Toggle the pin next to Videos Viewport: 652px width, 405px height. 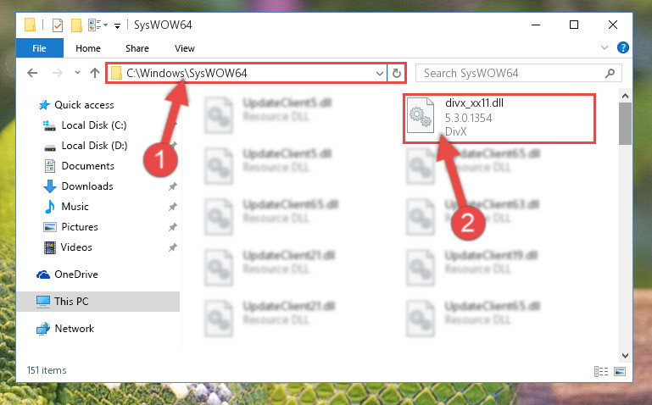click(173, 247)
